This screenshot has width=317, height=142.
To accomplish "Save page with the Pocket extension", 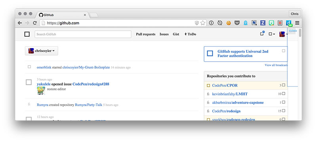I will coord(237,23).
